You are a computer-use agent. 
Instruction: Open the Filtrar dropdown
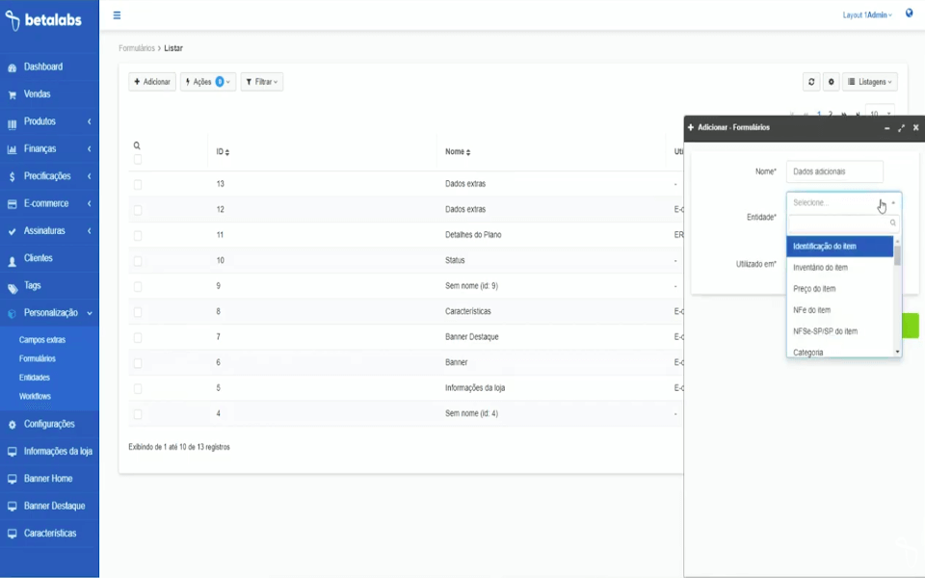262,82
